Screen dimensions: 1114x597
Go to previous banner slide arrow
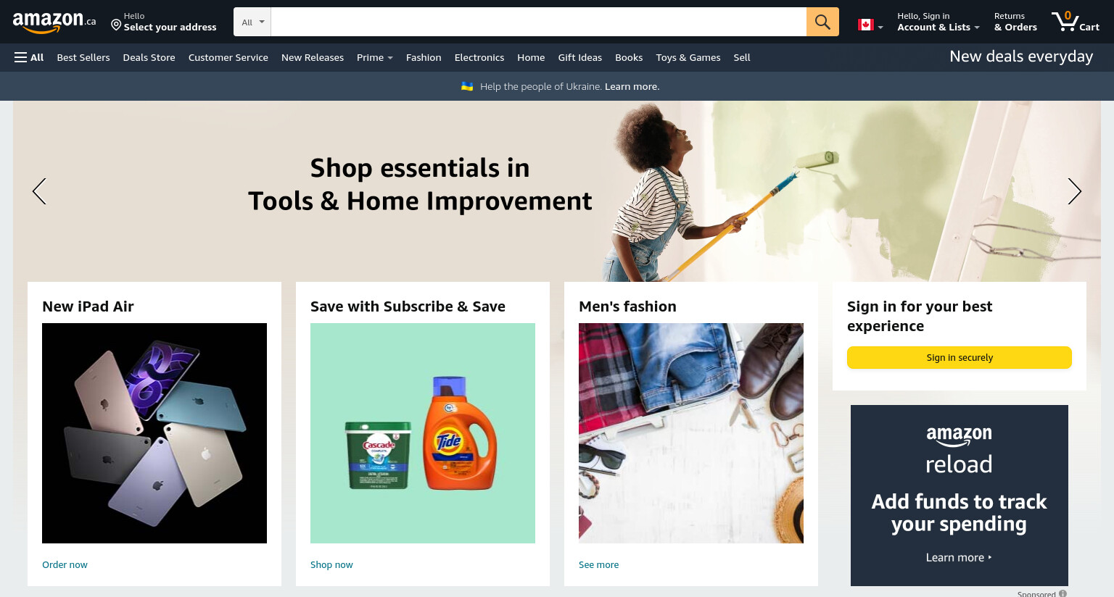coord(39,191)
